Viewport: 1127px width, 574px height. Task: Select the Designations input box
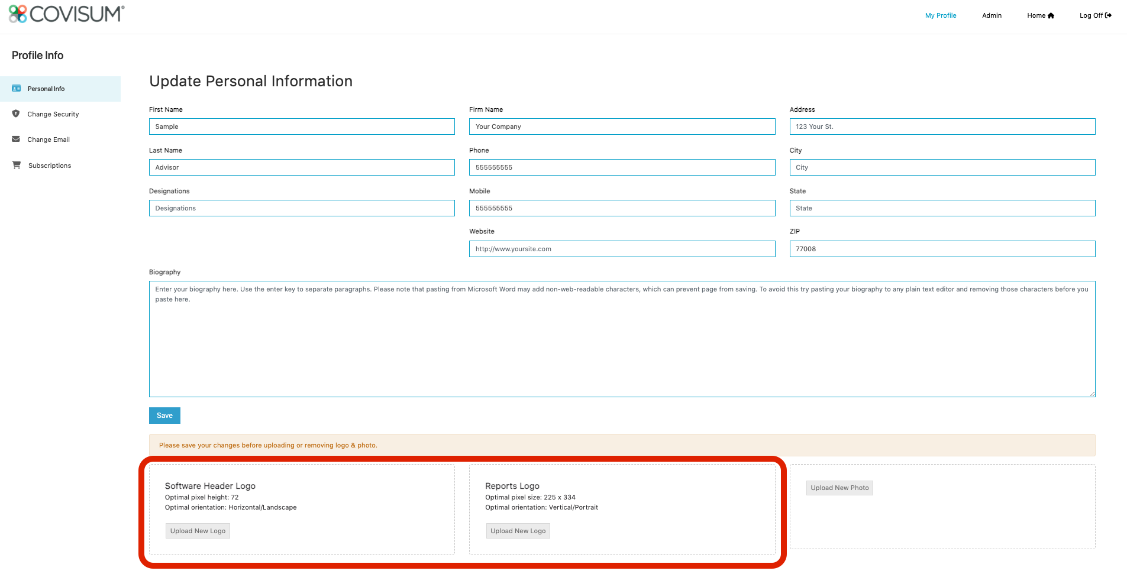tap(302, 208)
